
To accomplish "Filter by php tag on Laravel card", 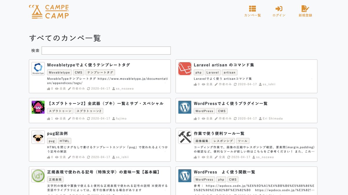I will (x=199, y=73).
